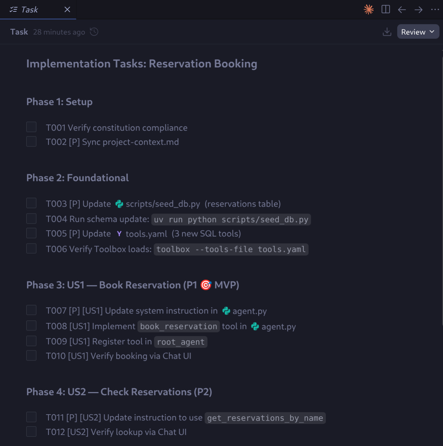Click the Implementation Tasks heading

tap(141, 64)
